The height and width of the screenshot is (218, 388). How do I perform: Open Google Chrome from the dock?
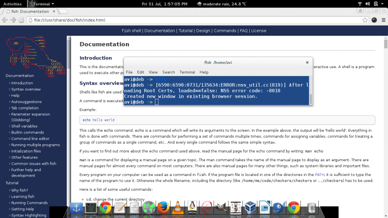tap(105, 207)
